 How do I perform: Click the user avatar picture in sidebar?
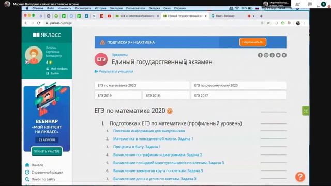(34, 55)
